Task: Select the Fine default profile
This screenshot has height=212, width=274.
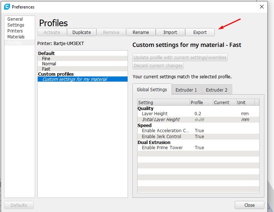Action: pos(46,59)
